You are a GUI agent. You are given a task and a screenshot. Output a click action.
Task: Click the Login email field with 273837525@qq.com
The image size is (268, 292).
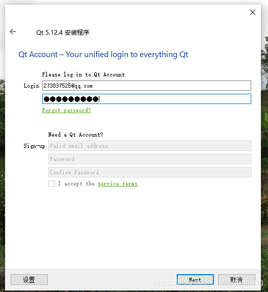(147, 86)
